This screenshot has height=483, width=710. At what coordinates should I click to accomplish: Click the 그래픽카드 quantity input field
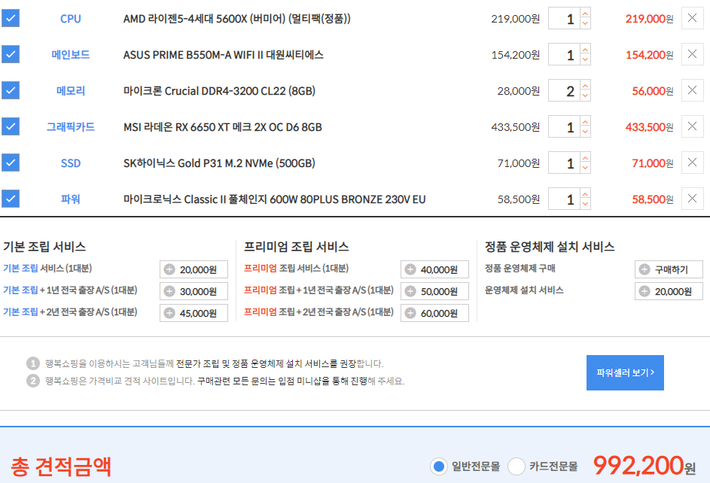coord(564,126)
